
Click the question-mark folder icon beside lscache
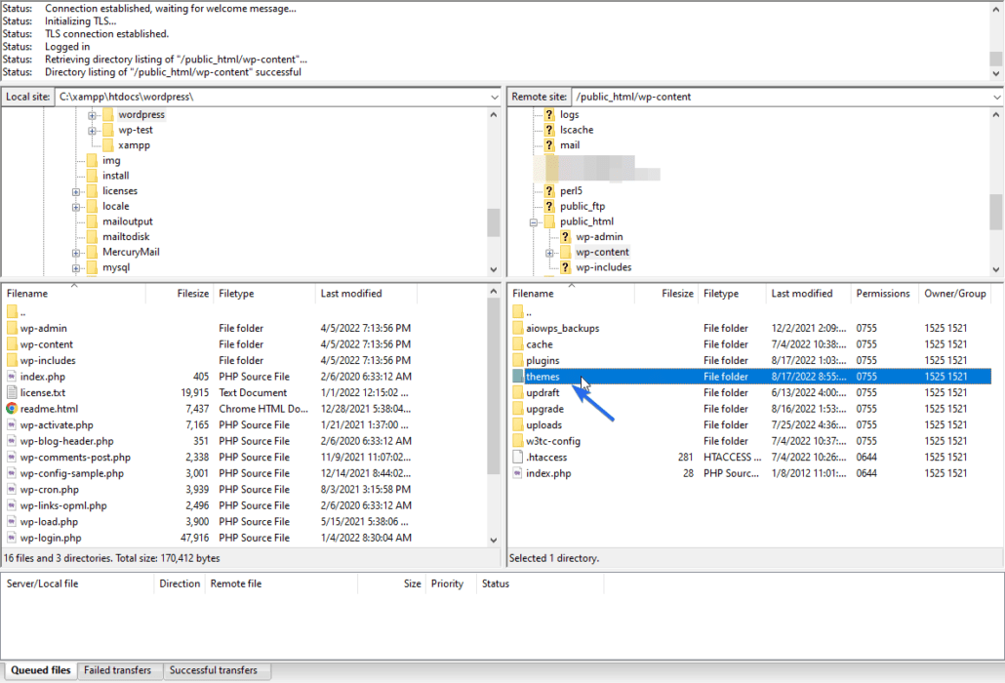pyautogui.click(x=549, y=130)
